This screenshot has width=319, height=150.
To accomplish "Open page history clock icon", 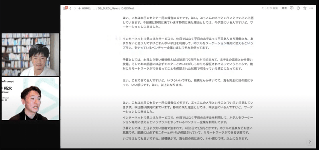I will 298,8.
